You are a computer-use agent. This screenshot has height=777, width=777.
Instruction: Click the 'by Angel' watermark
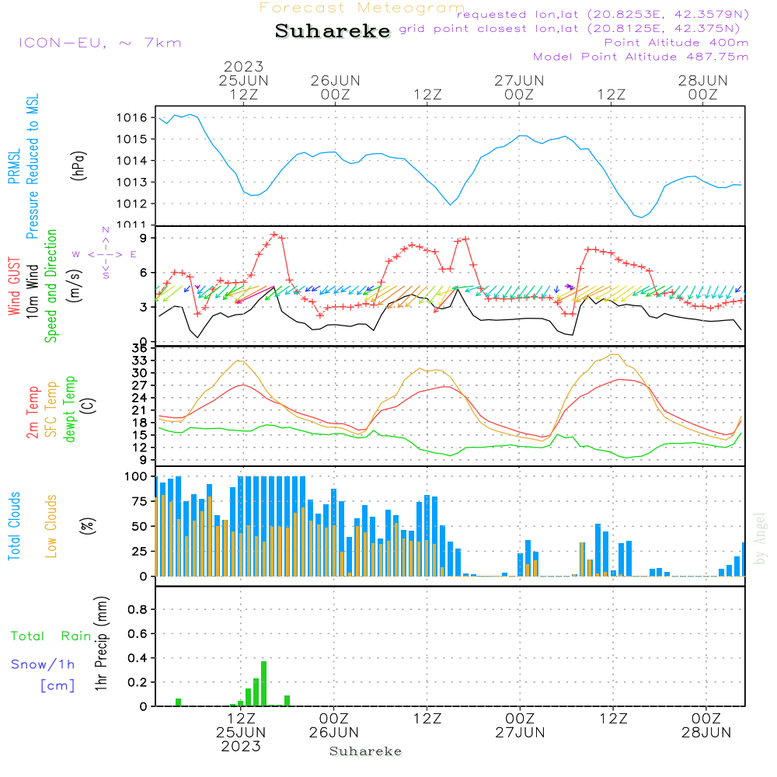[760, 538]
